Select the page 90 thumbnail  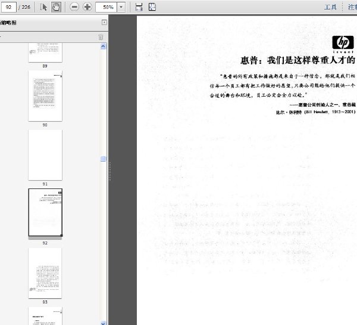point(45,96)
